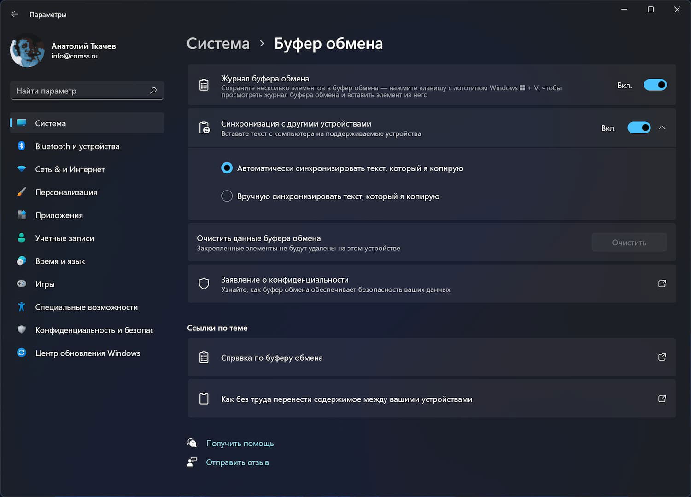This screenshot has height=497, width=691.
Task: Click the accessibility figure icon
Action: pyautogui.click(x=22, y=307)
